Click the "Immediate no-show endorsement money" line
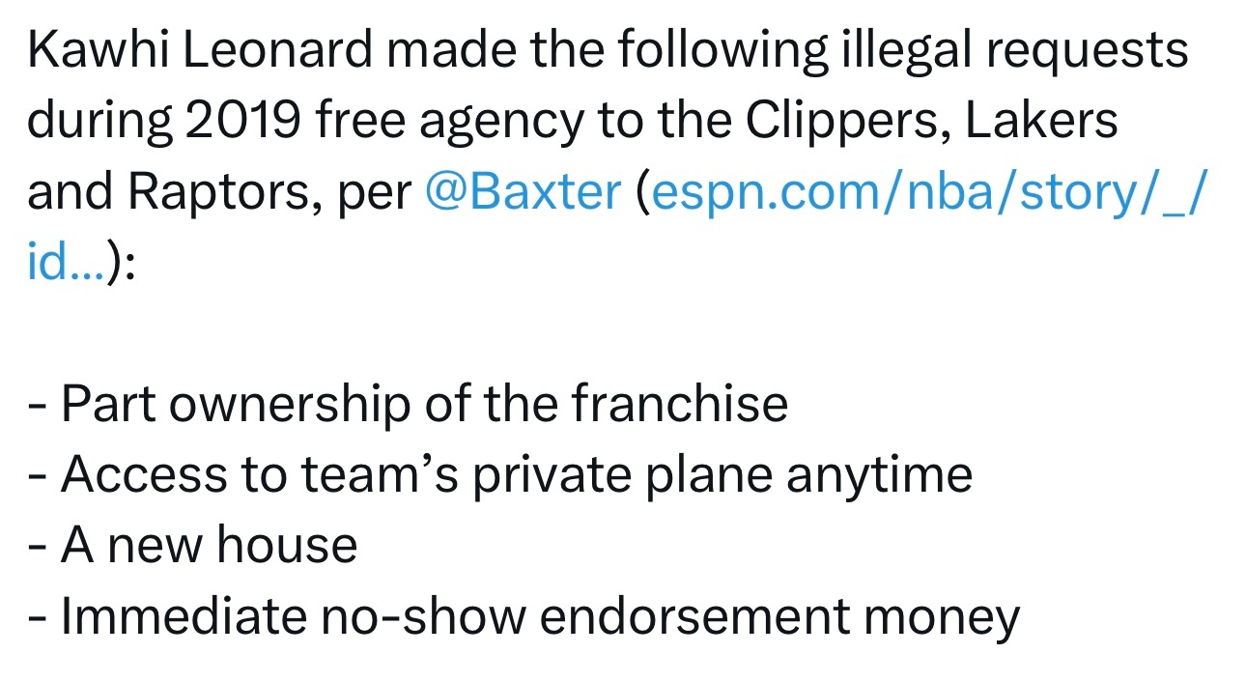Viewport: 1246px width, 682px height. coord(524,617)
